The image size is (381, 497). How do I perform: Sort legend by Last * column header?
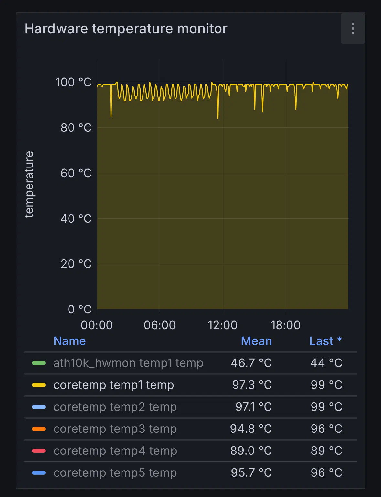click(325, 341)
